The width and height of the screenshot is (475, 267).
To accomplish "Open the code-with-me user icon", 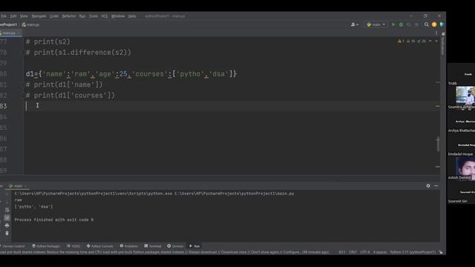I will tap(354, 24).
